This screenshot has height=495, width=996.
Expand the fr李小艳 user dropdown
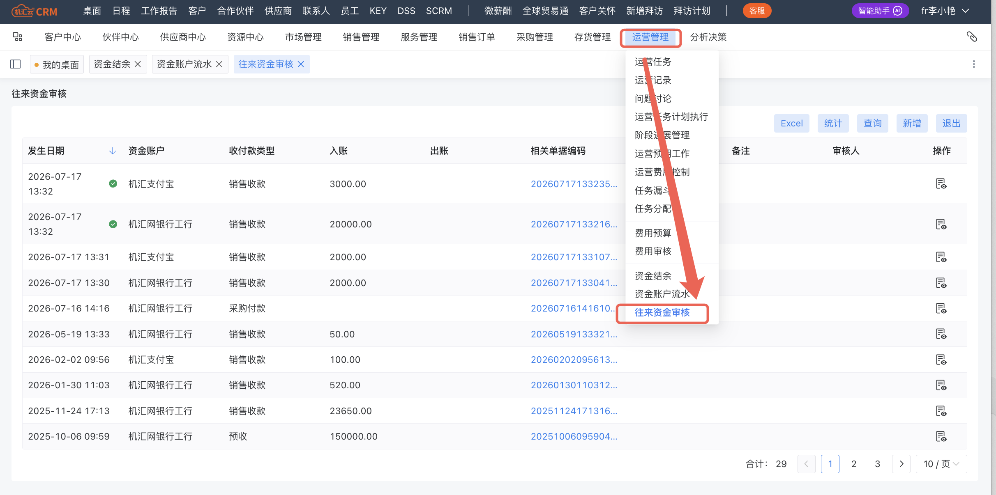point(945,11)
